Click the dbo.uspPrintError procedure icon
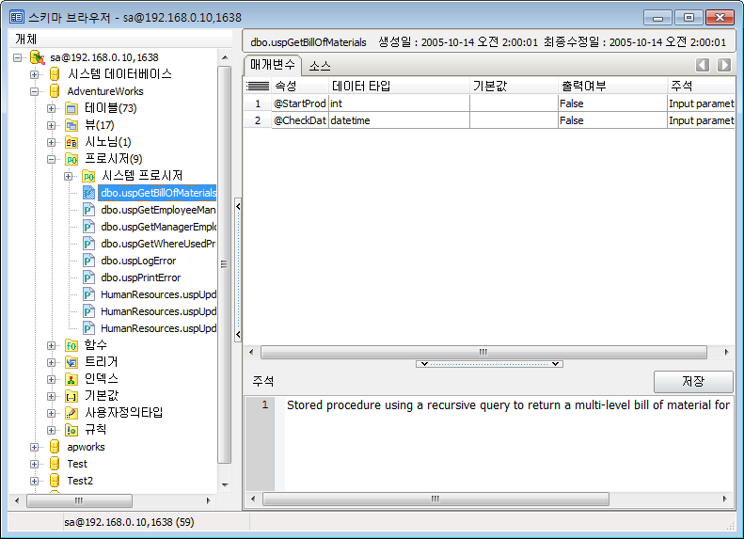The width and height of the screenshot is (744, 539). tap(88, 277)
